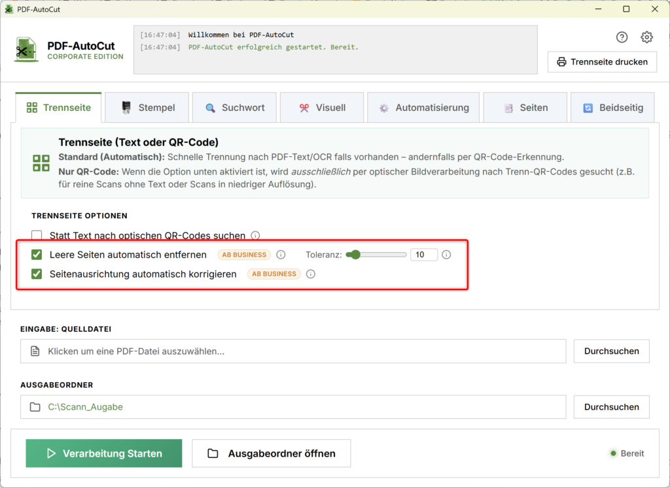Viewport: 670px width, 488px height.
Task: Click info icon beside Leere Seiten entfernen
Action: coord(281,255)
